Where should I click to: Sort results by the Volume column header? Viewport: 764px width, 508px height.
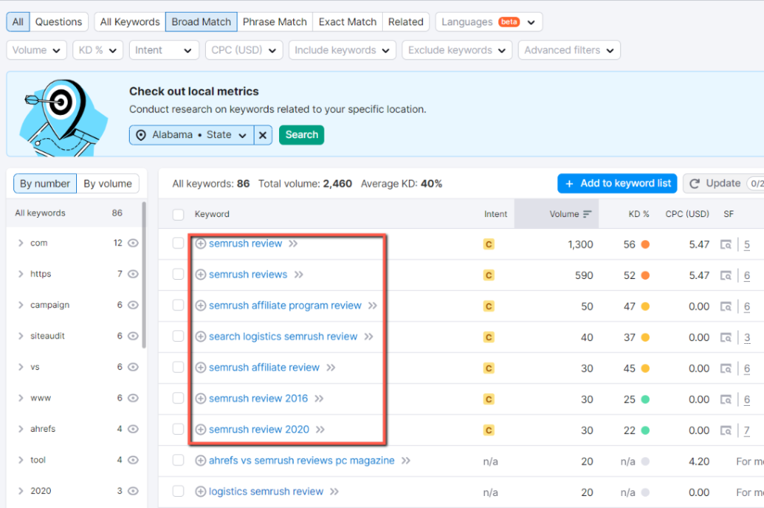(565, 214)
